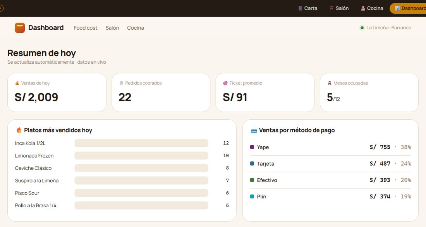Click the Platos más vendidos hoy title

tap(58, 130)
